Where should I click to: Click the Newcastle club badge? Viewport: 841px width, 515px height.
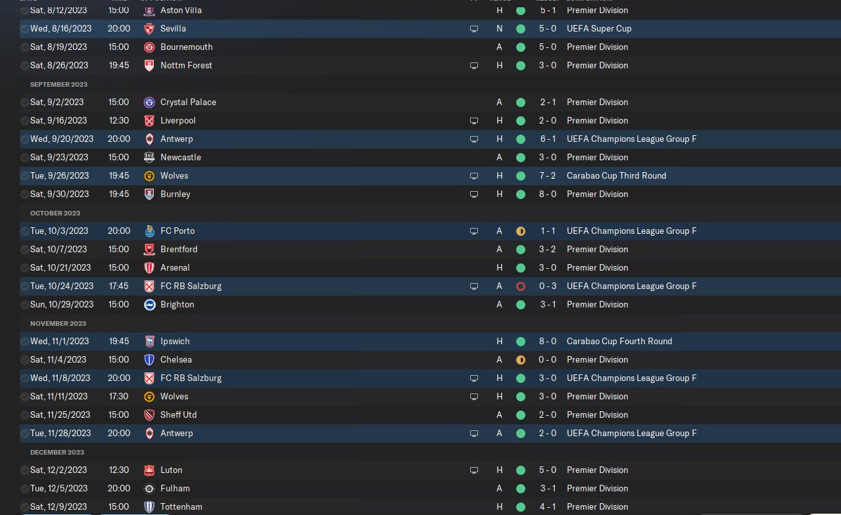tap(149, 158)
